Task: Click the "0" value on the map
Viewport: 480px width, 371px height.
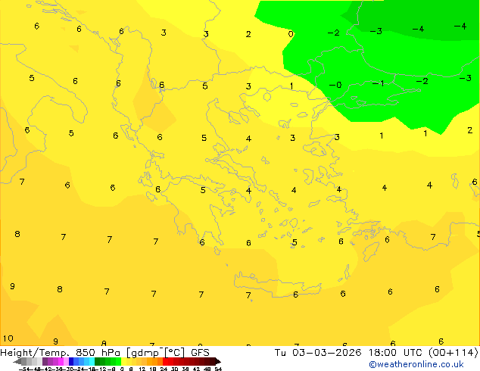Action: 291,34
